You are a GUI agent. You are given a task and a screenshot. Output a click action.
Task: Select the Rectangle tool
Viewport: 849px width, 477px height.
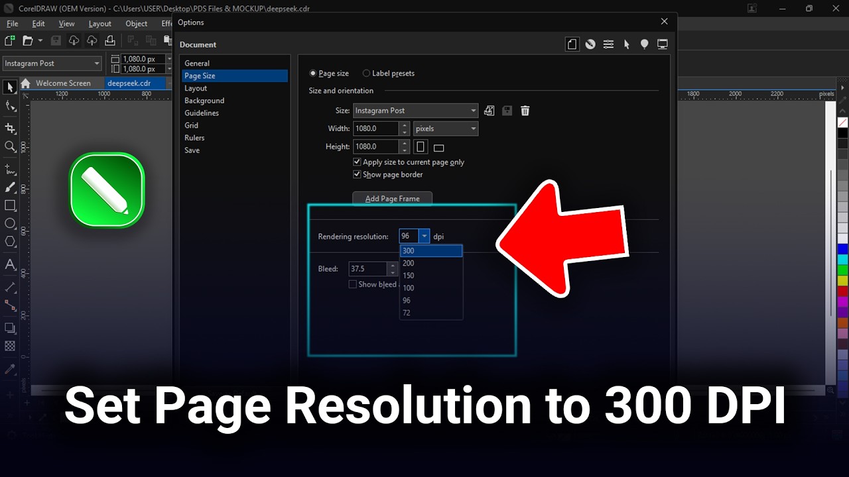pos(10,205)
